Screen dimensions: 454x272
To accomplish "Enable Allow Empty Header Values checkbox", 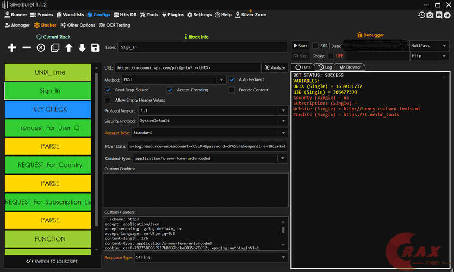I will (108, 100).
